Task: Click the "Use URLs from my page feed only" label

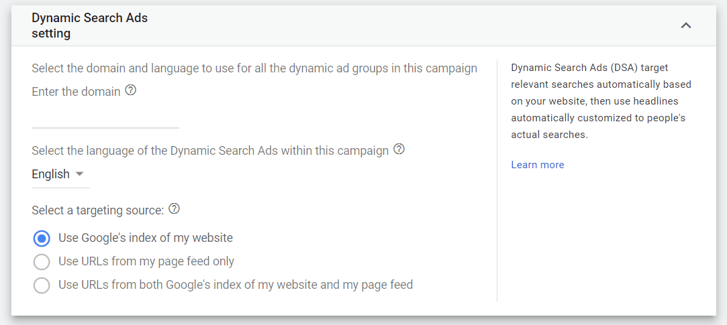Action: tap(146, 261)
